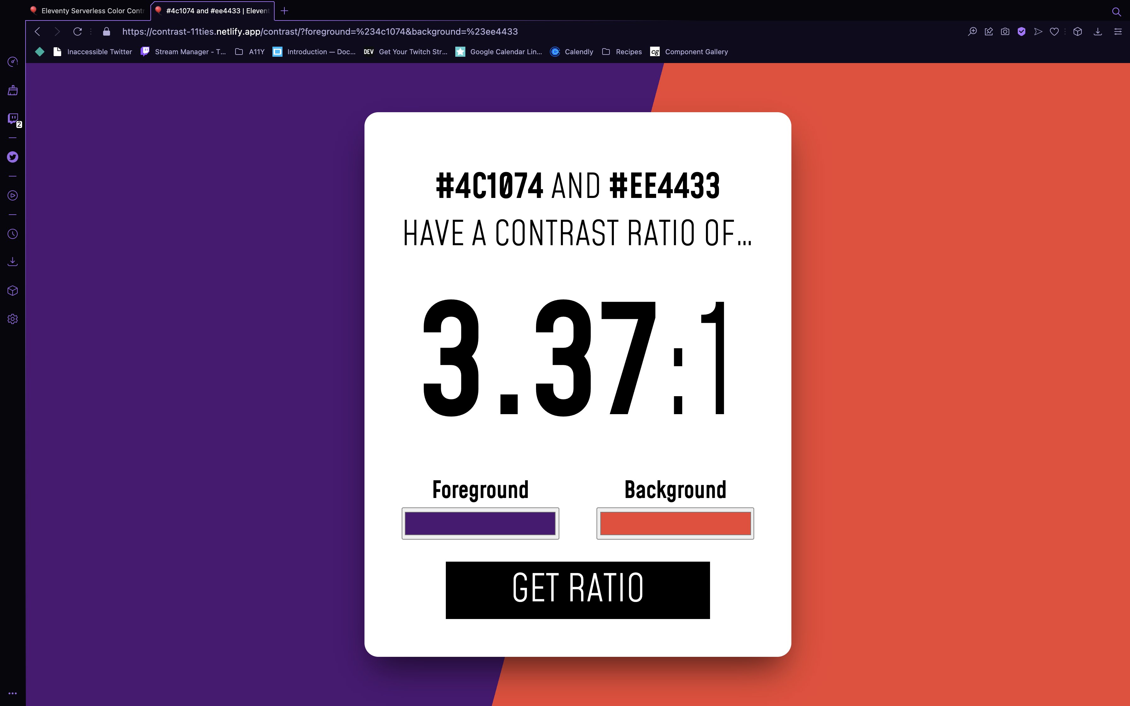This screenshot has width=1130, height=706.
Task: Click the download sidebar icon
Action: click(12, 261)
